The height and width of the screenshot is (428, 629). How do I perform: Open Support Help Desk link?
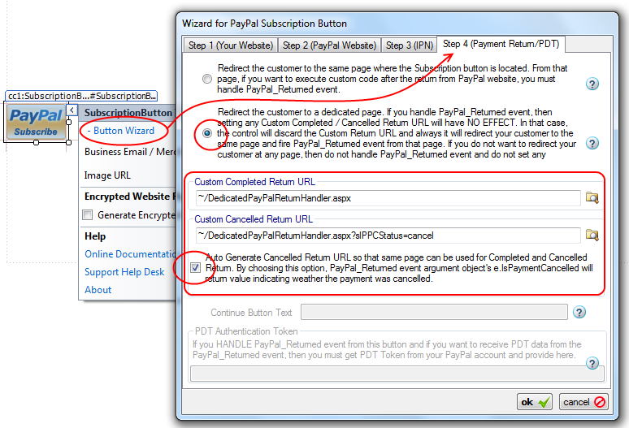tap(124, 272)
